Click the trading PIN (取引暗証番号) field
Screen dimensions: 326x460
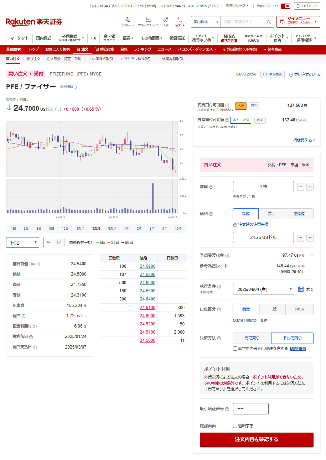point(250,409)
